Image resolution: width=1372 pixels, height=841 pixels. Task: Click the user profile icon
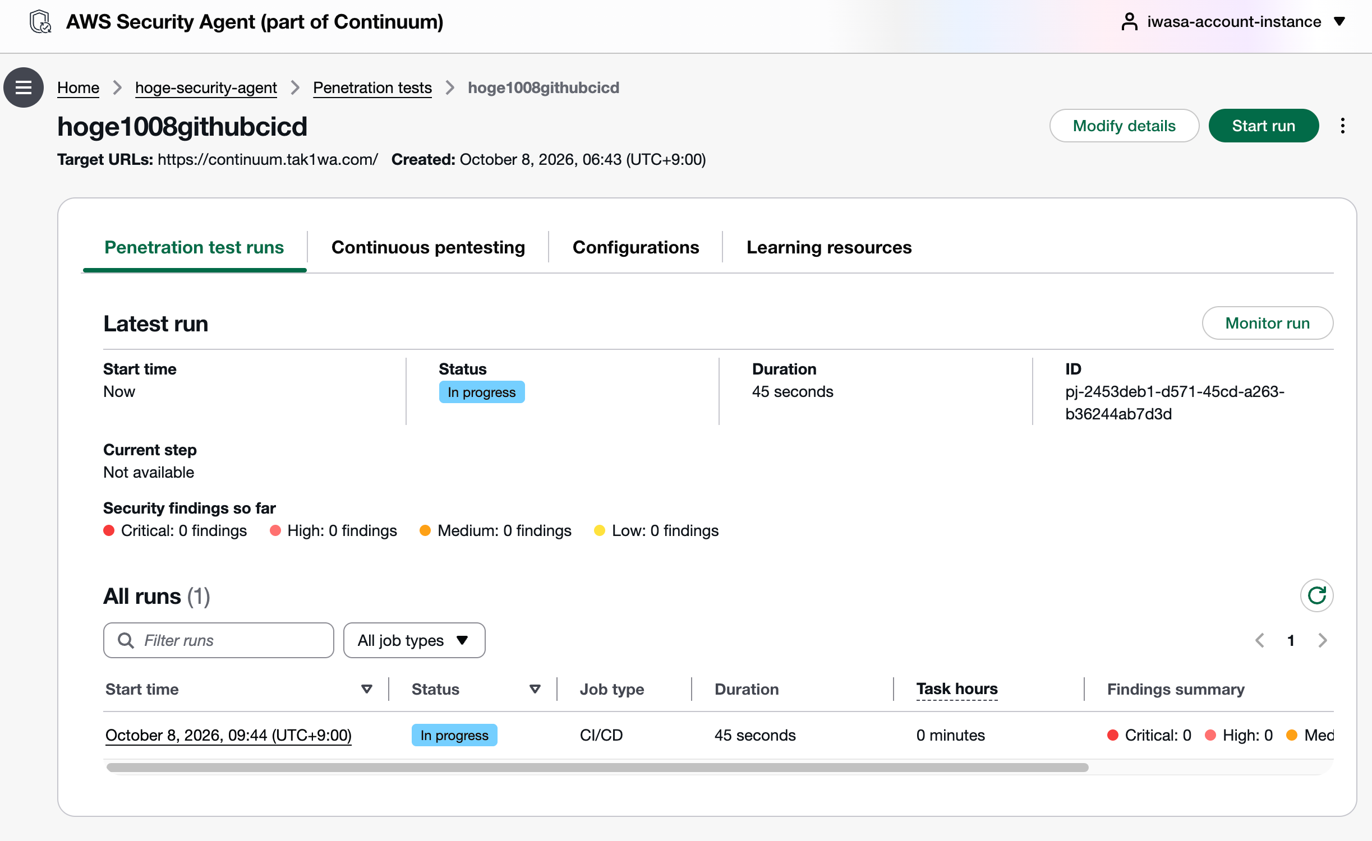click(1129, 22)
